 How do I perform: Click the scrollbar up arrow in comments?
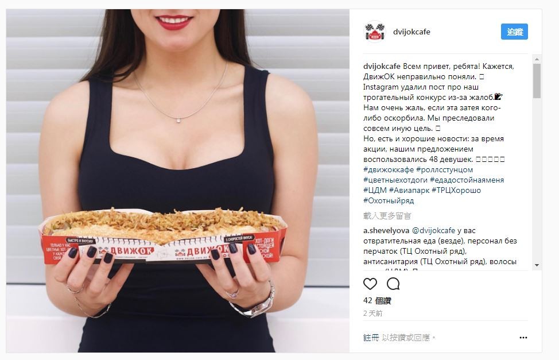[537, 59]
